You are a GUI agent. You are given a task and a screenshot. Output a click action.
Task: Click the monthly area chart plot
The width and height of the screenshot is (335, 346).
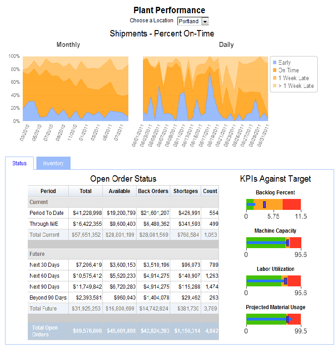[76, 89]
